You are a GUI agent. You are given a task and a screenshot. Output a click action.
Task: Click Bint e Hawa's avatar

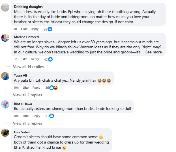(x=5, y=104)
